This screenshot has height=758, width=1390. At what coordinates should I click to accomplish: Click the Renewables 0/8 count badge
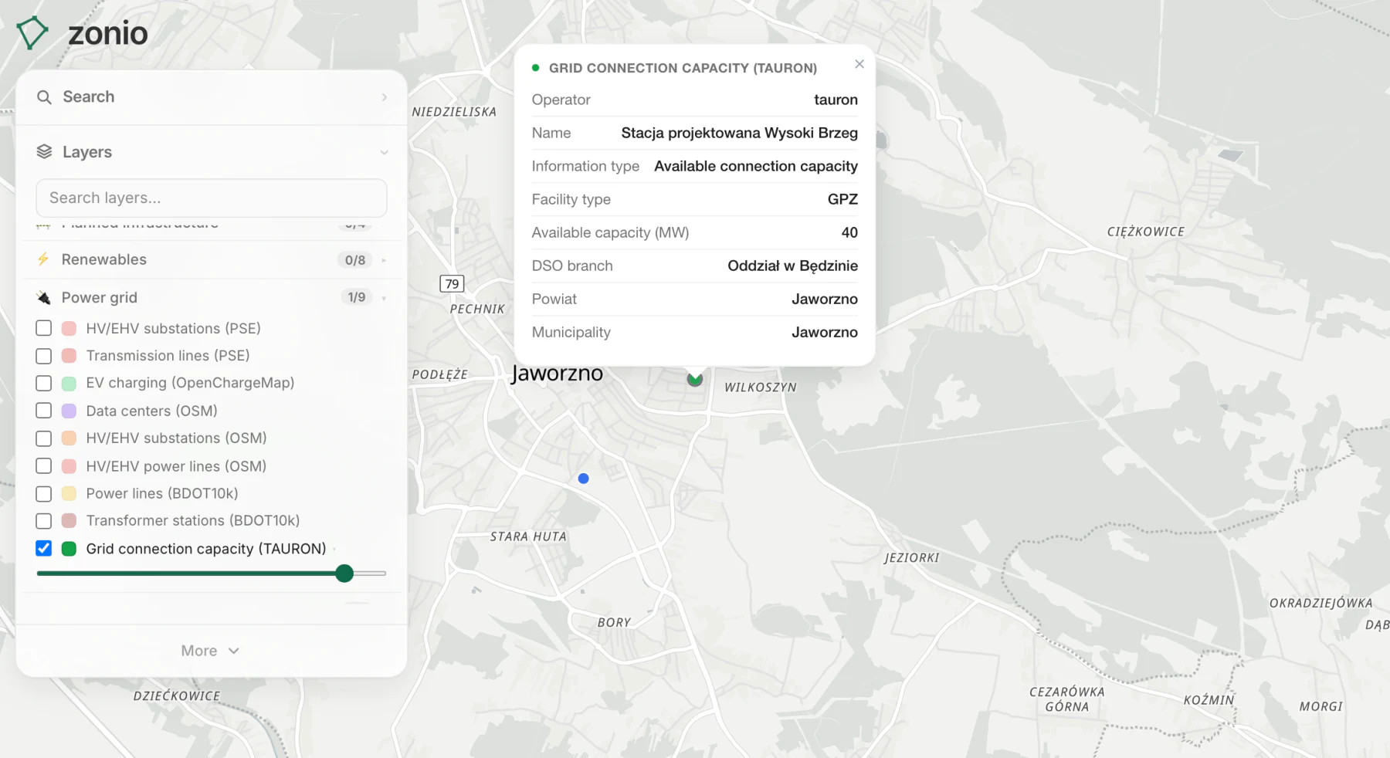pos(355,260)
